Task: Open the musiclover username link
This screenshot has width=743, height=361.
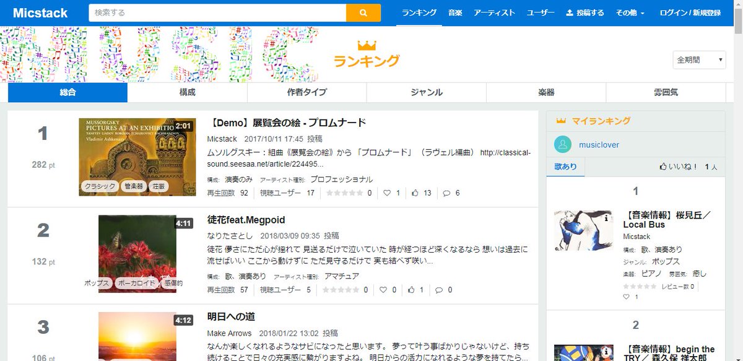Action: [599, 145]
